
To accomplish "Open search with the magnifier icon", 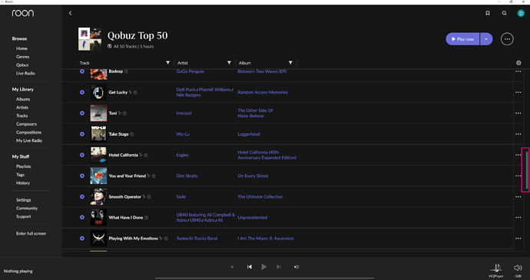I will pyautogui.click(x=504, y=13).
